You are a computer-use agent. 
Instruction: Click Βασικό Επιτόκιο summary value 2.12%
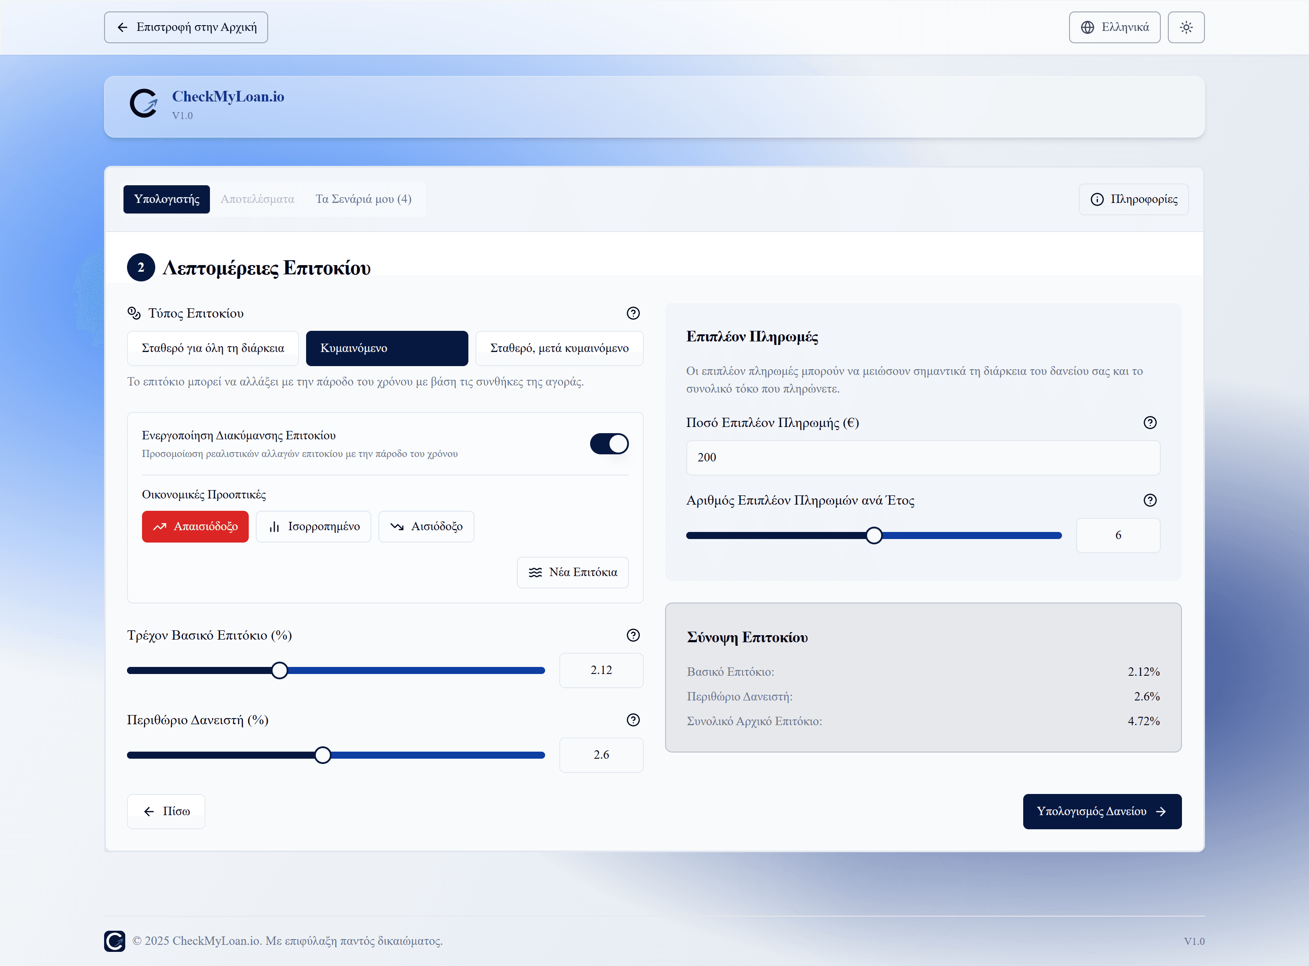(x=1144, y=672)
